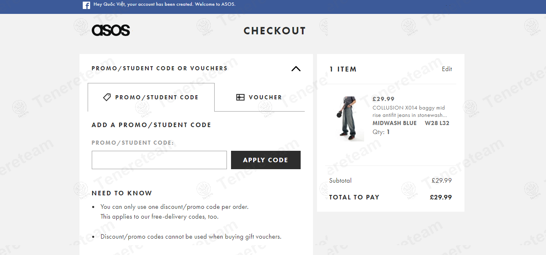Click the Facebook icon in the top banner

(86, 5)
